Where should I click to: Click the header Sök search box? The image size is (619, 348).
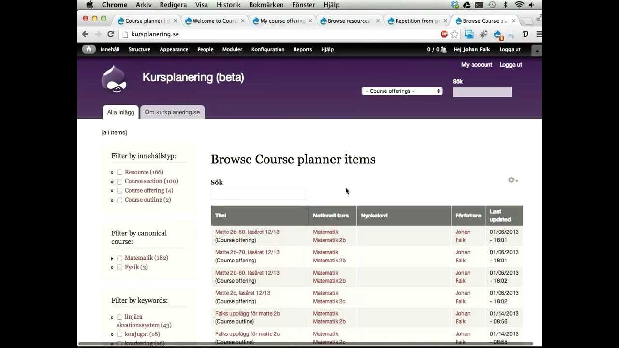tap(482, 92)
